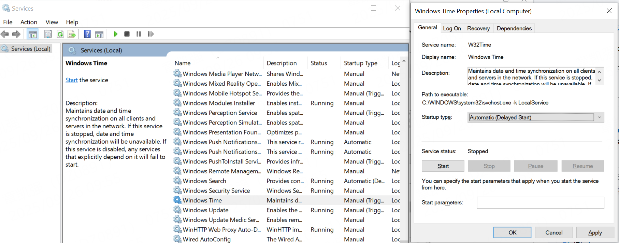
Task: Switch to the Recovery tab
Action: (478, 28)
